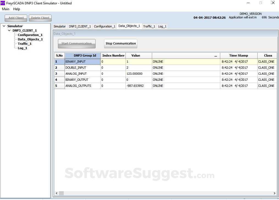The width and height of the screenshot is (279, 200).
Task: Select Traffic_1 in the sidebar tree
Action: (24, 43)
